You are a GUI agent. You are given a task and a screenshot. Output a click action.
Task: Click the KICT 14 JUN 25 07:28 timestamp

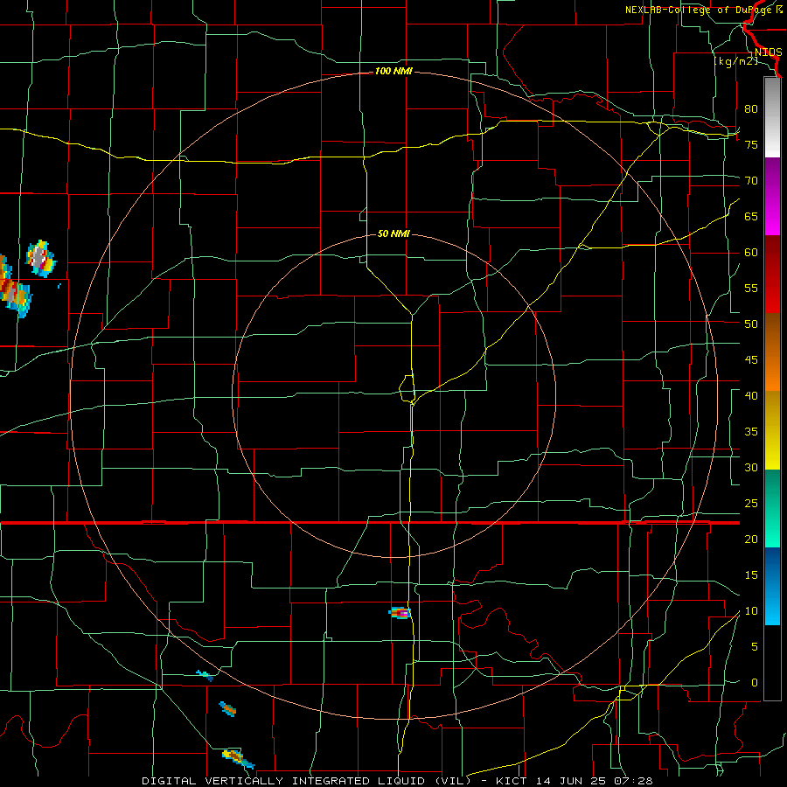coord(575,781)
